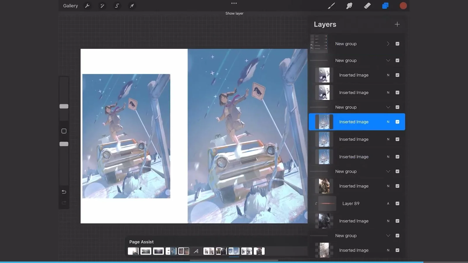Select the Brush tool
The height and width of the screenshot is (263, 468).
pos(331,6)
